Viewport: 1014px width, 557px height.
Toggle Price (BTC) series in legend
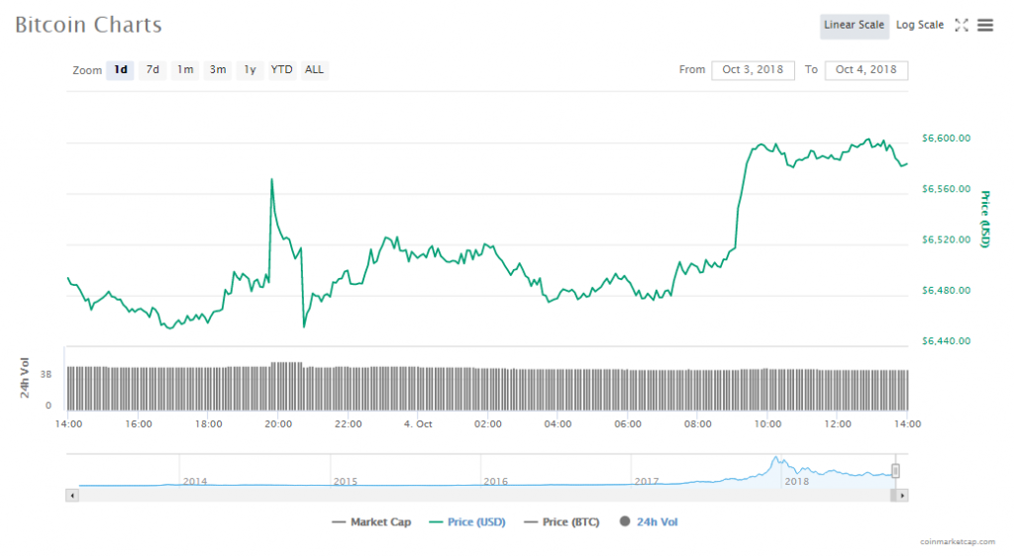click(561, 522)
